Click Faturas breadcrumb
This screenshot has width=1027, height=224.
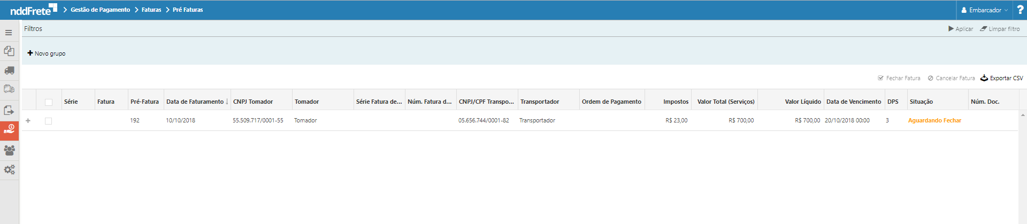[151, 10]
